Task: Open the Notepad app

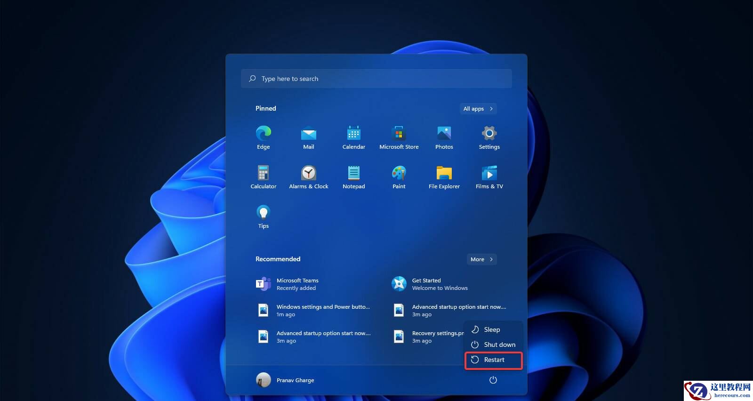Action: (x=354, y=177)
